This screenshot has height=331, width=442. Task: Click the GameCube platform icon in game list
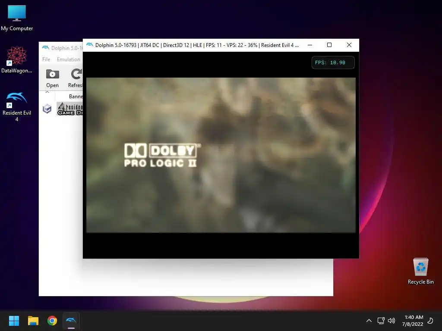(x=47, y=109)
